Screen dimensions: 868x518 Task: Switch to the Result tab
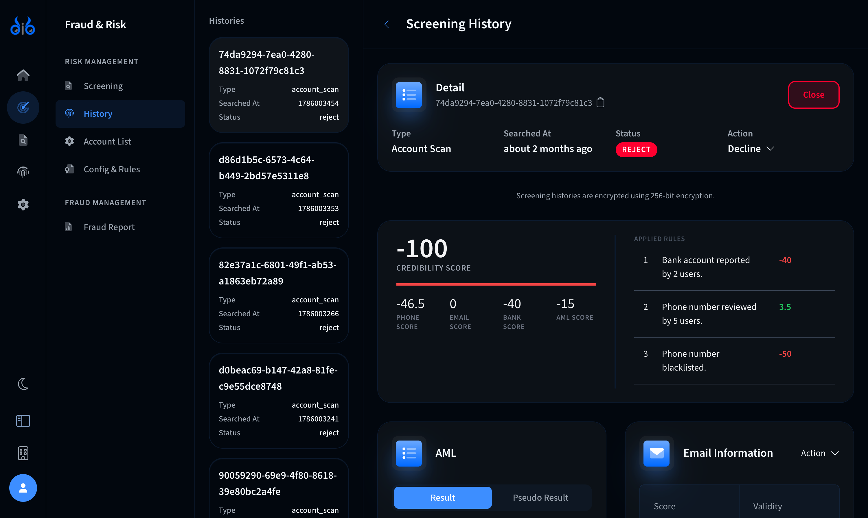[443, 497]
